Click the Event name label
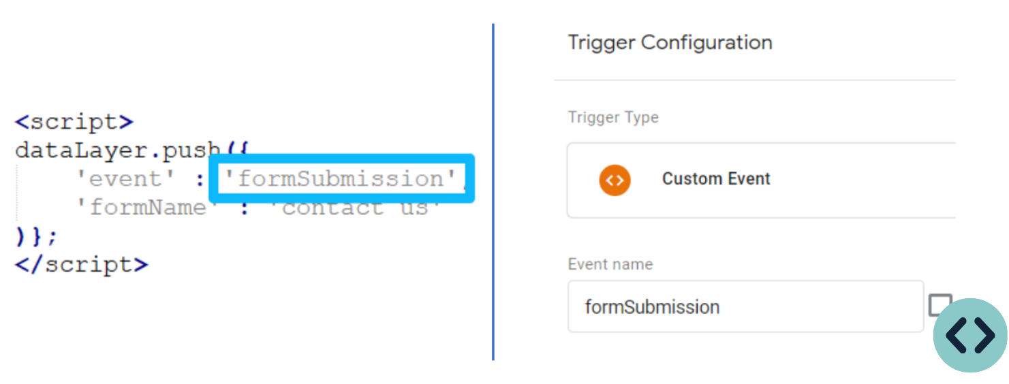This screenshot has height=384, width=1009. point(610,264)
